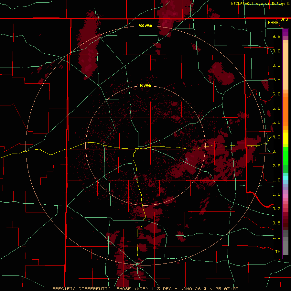Pick the orange segment of the color bar
Viewport: 291px width, 291px height.
coord(286,111)
